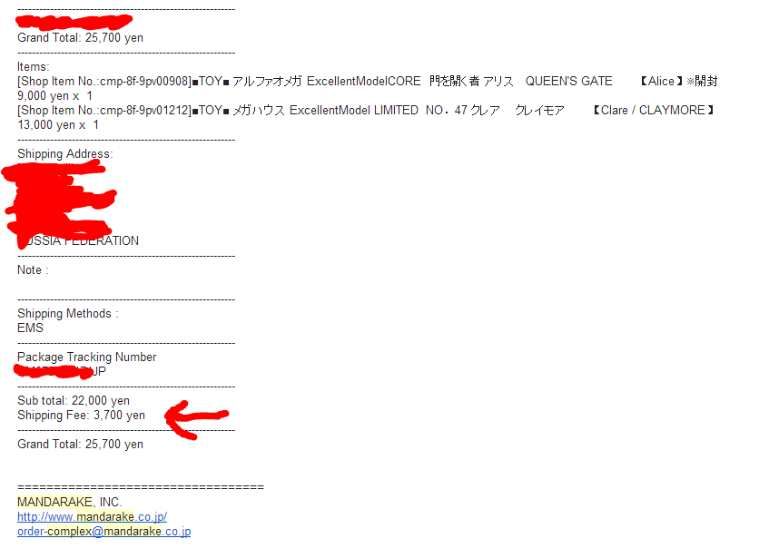The width and height of the screenshot is (759, 558).
Task: Click the MANDARAKE, INC. company name text
Action: pyautogui.click(x=69, y=502)
